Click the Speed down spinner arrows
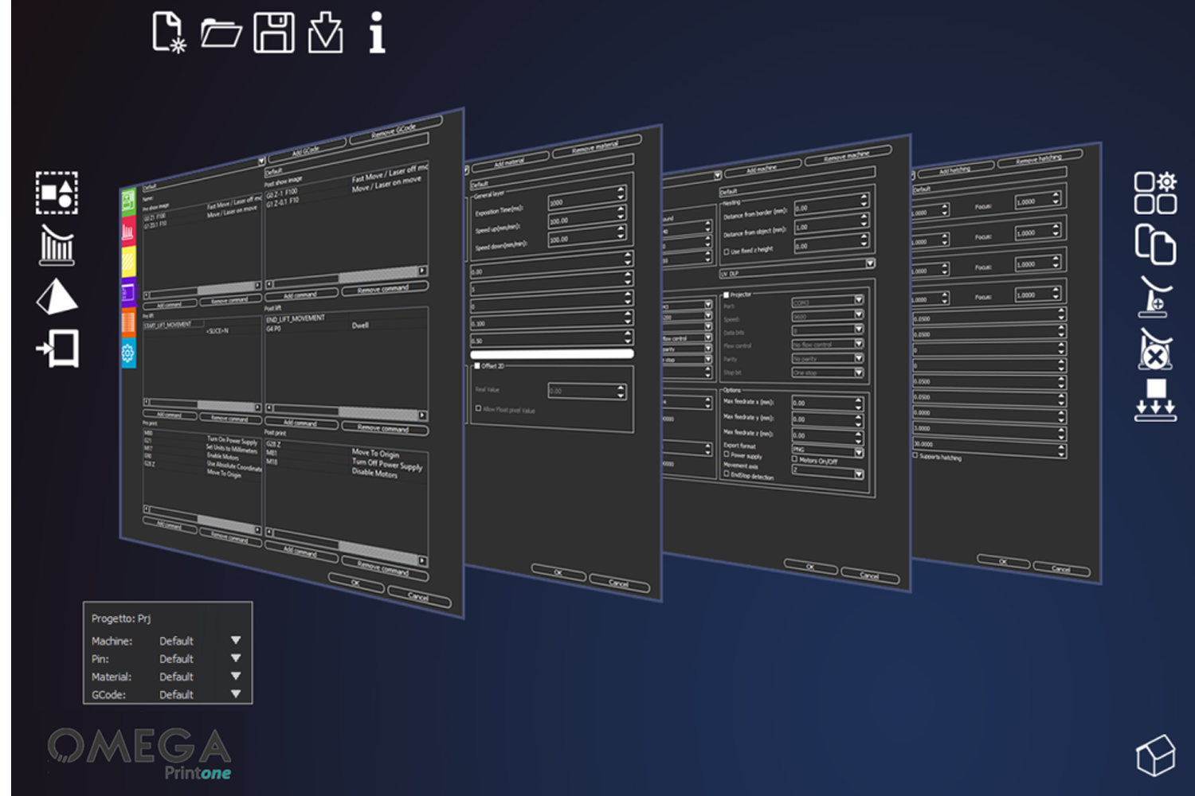Screen dimensions: 1195x796 621,232
